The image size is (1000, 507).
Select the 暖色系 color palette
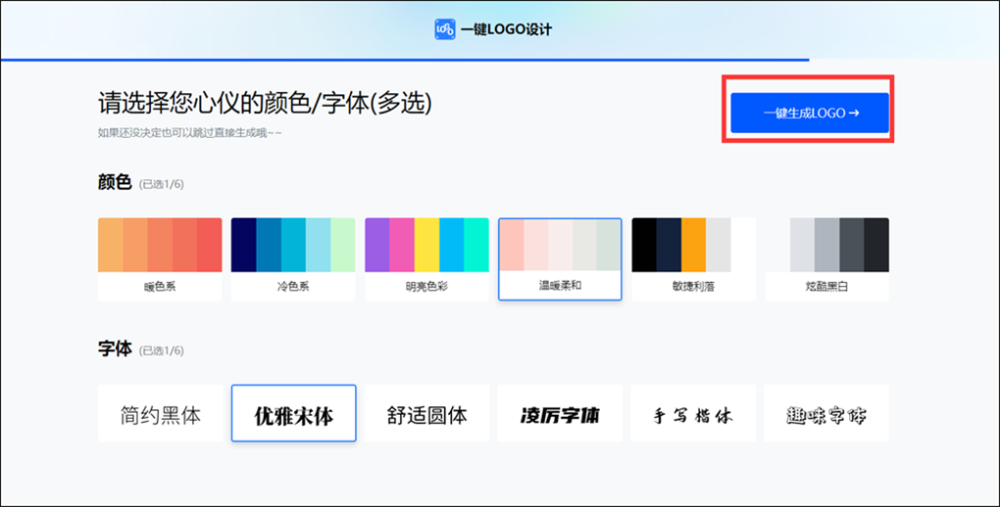tap(160, 259)
